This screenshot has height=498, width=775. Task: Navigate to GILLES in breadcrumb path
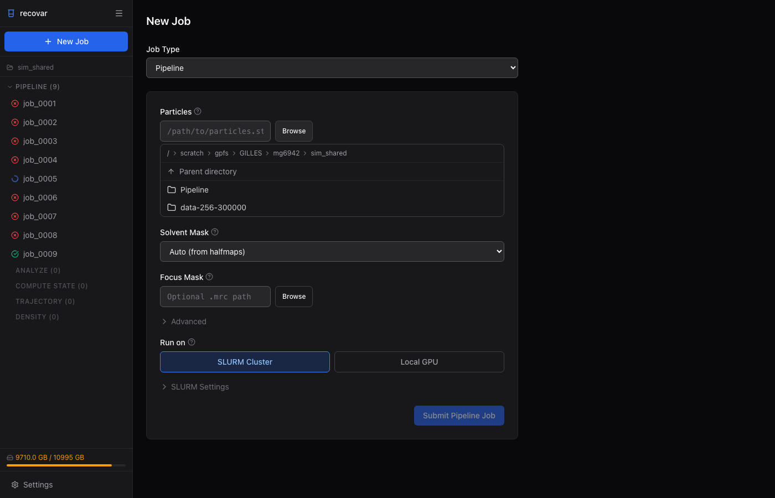[251, 153]
